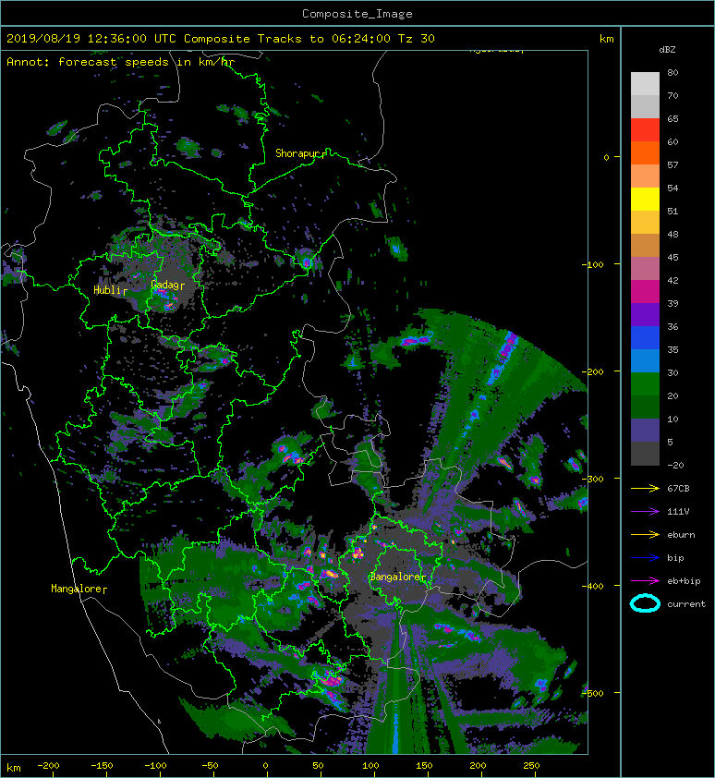Click the 2019/08/19 12:36:00 UTC timestamp
Screen dimensions: 715x778
(91, 39)
